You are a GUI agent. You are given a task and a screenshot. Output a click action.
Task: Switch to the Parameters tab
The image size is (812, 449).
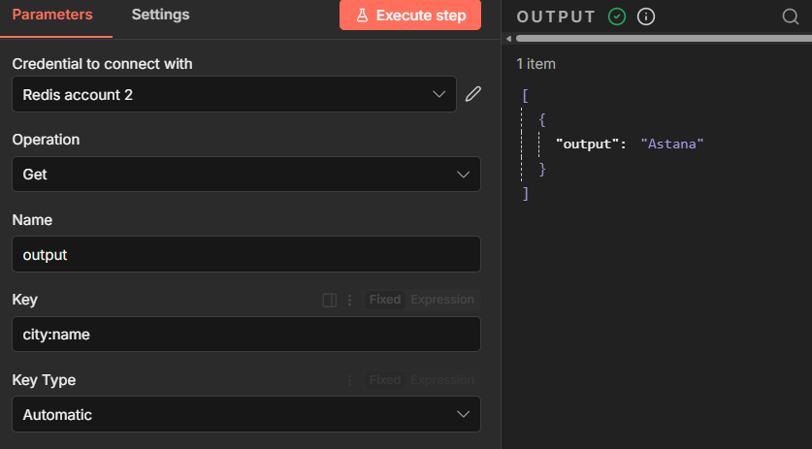[x=52, y=15]
